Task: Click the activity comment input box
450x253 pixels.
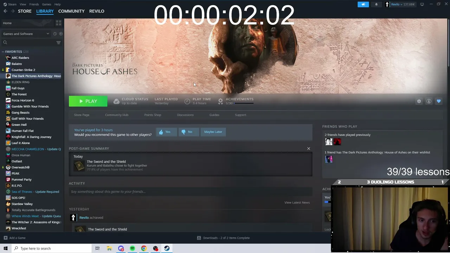Action: (x=191, y=192)
